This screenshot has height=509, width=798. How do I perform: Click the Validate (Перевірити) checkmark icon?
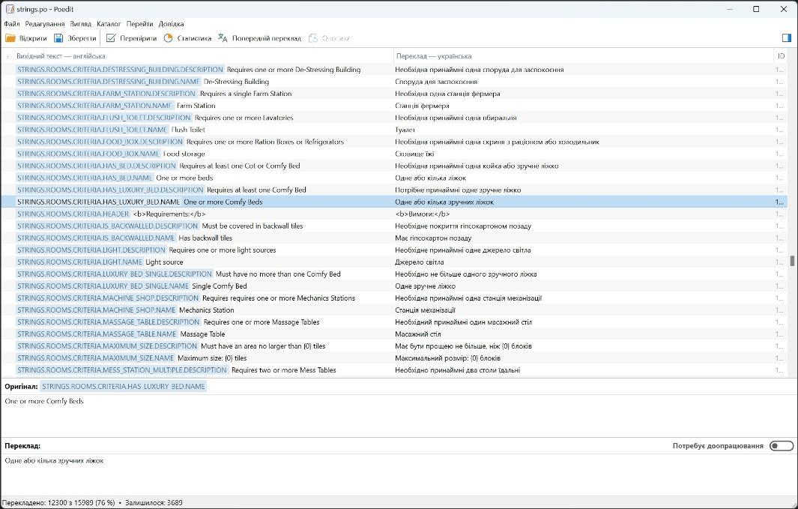tap(111, 38)
